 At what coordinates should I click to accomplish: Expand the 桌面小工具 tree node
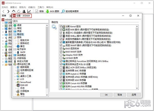(15, 76)
